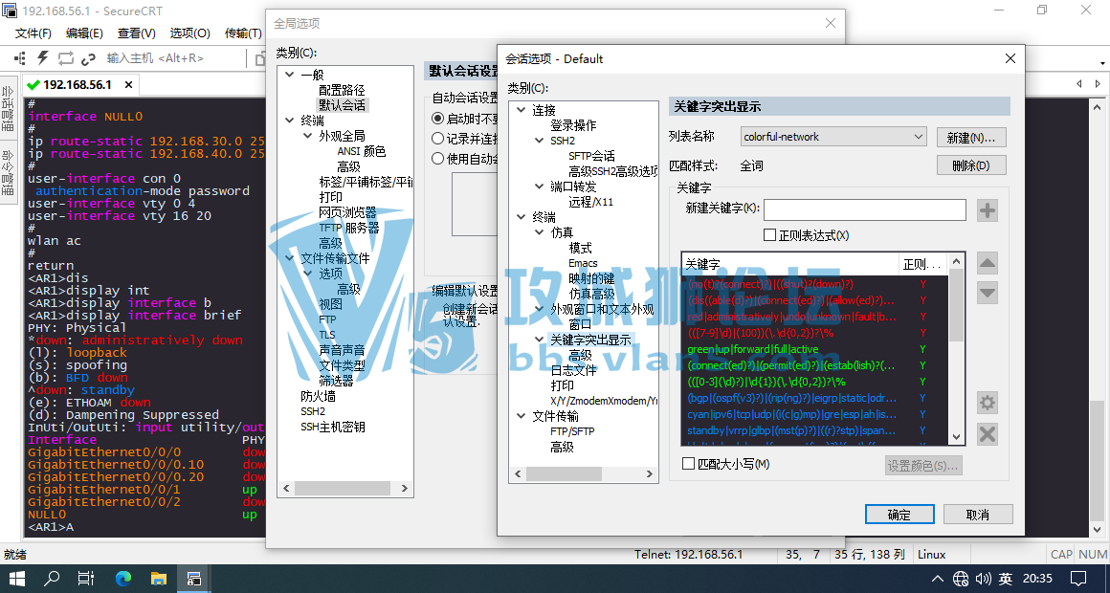Click the 确定 button
The height and width of the screenshot is (593, 1110).
(899, 515)
